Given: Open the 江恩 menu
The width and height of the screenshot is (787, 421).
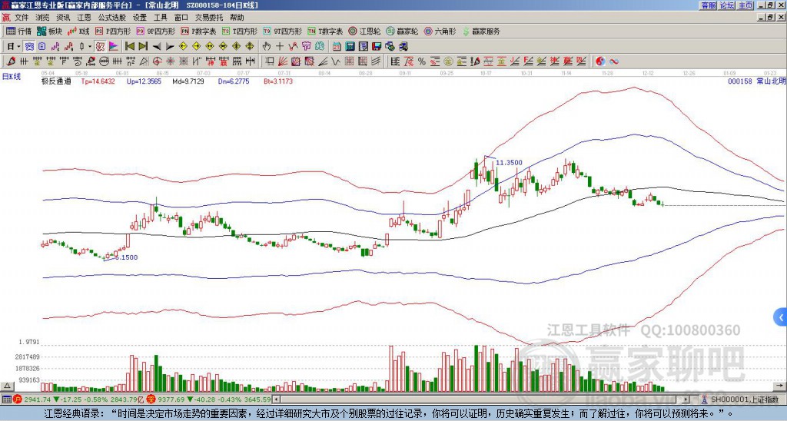Looking at the screenshot, I should 84,18.
